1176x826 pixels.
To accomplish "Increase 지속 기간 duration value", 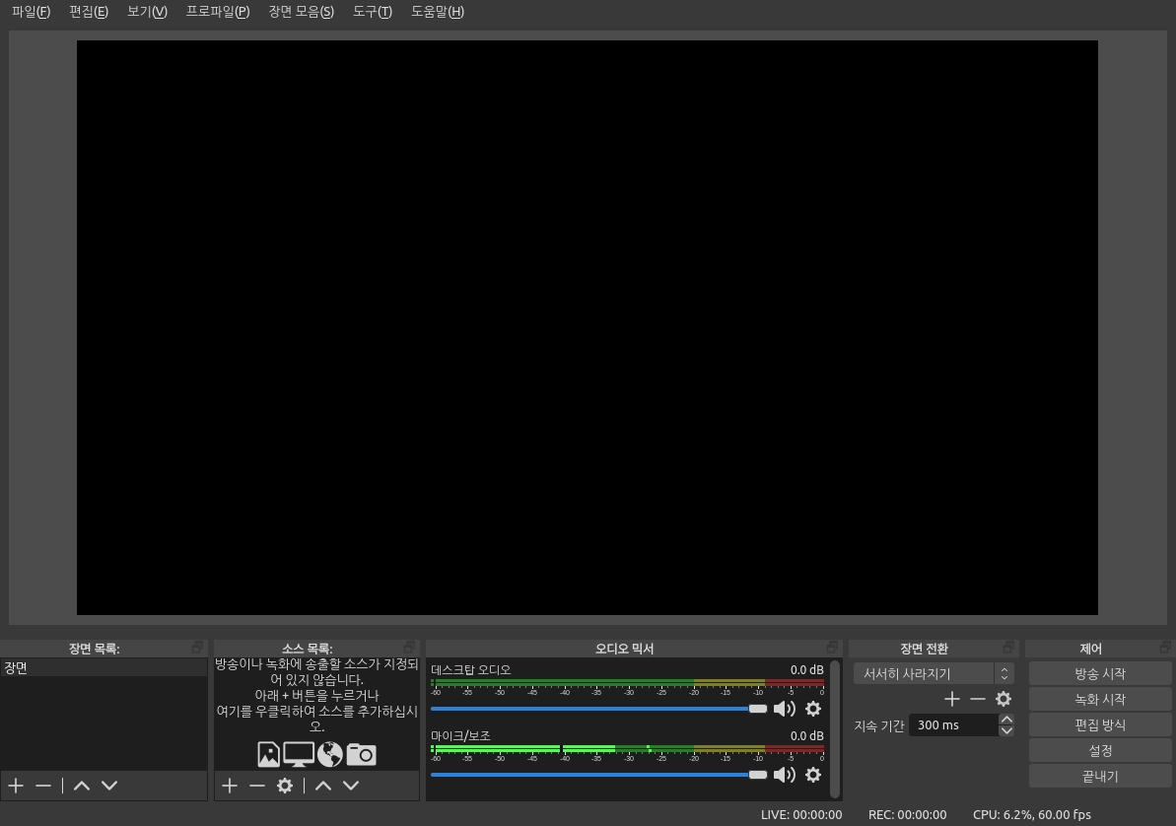I will coord(1006,720).
